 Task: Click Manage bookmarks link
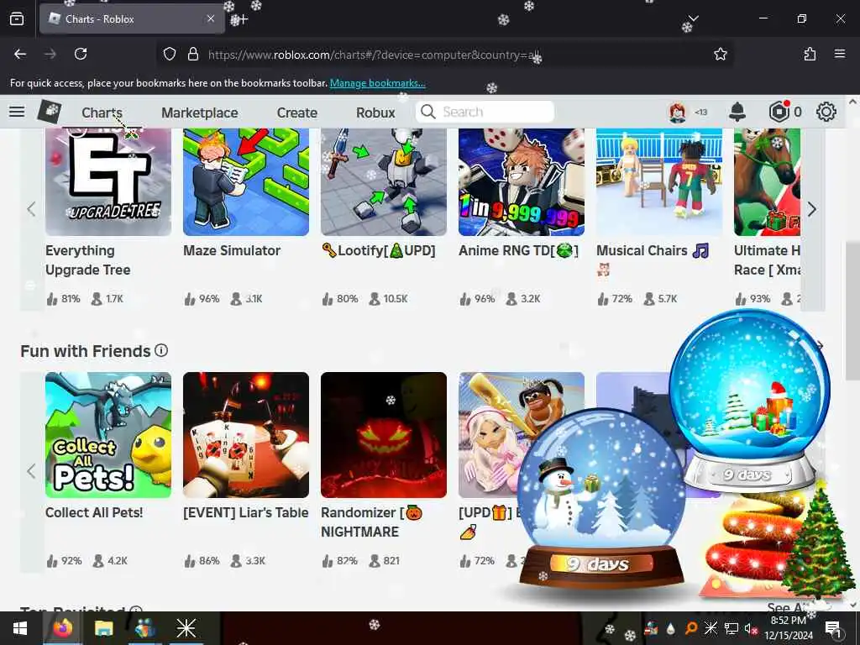pyautogui.click(x=377, y=83)
